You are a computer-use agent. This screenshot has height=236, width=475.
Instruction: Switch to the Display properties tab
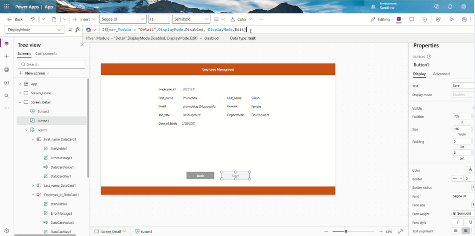pyautogui.click(x=419, y=74)
